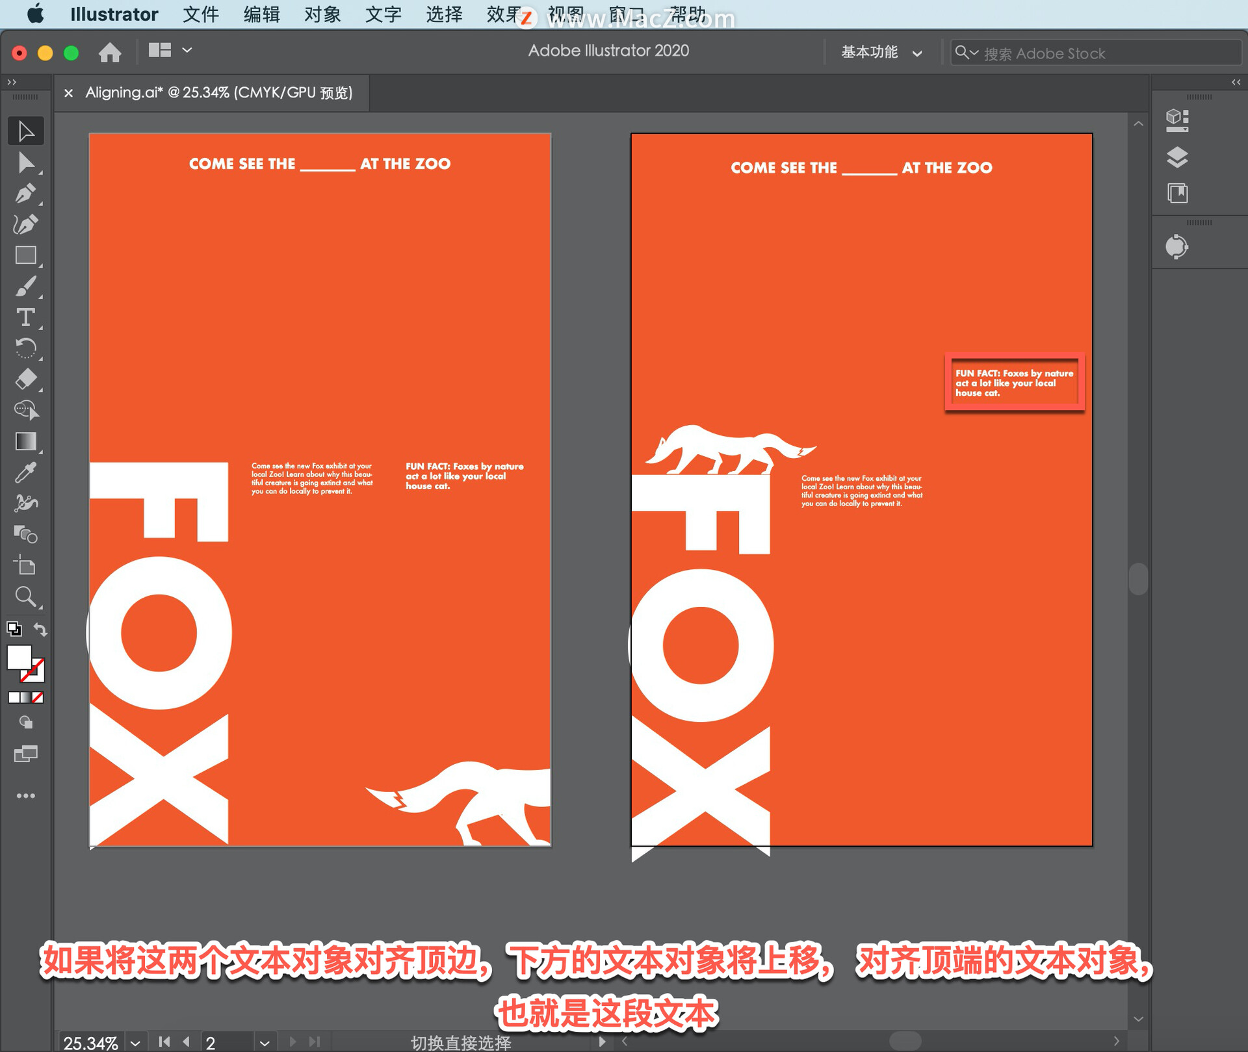Select the Rotate tool
Image resolution: width=1248 pixels, height=1052 pixels.
click(26, 349)
